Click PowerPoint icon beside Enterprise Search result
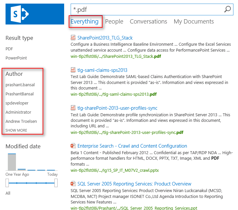 click(73, 146)
